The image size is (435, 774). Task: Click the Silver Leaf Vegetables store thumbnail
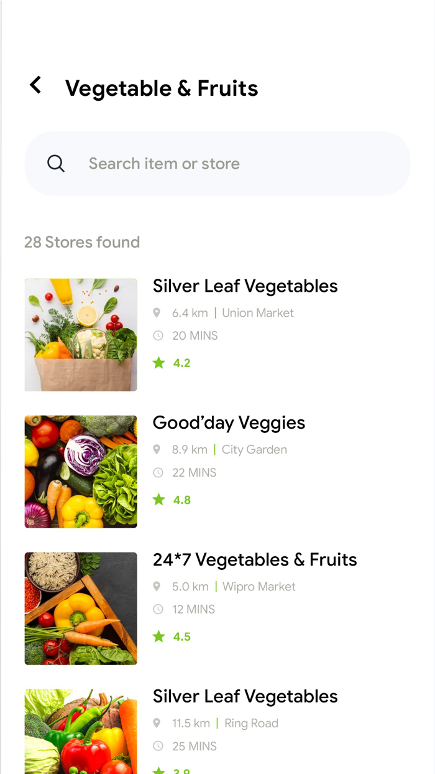click(80, 334)
